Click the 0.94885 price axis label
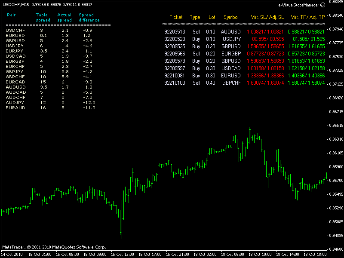Screen dimensions: 344x258 336,236
